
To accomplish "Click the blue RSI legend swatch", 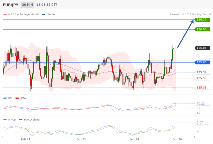I will 5,98.
